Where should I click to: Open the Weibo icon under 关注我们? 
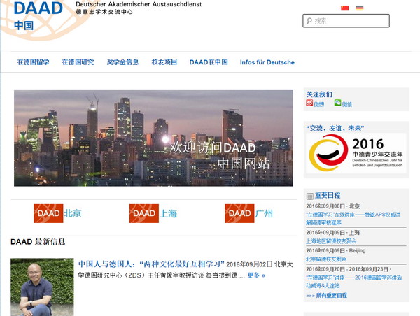(x=309, y=103)
